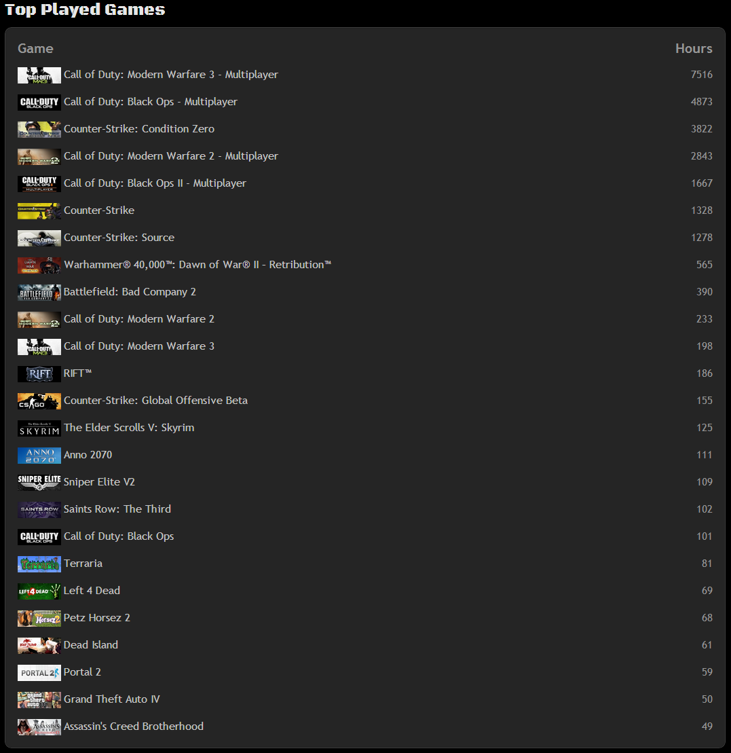Open the RIFT game title
This screenshot has width=731, height=753.
[78, 373]
